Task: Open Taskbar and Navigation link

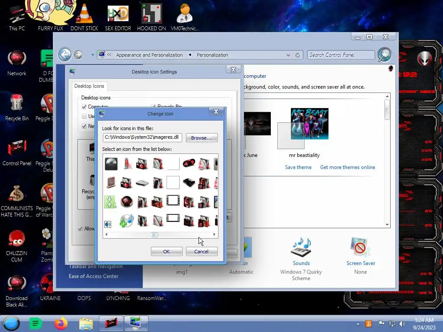Action: tap(96, 266)
